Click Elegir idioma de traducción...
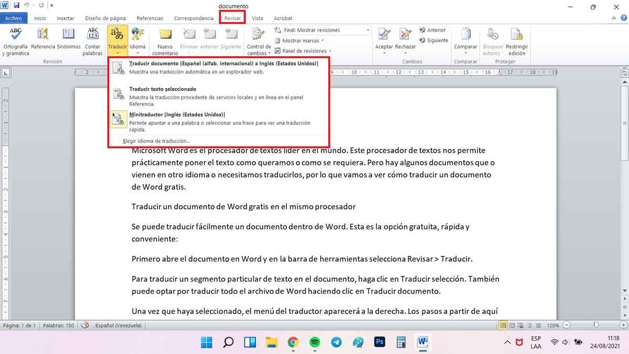 156,141
